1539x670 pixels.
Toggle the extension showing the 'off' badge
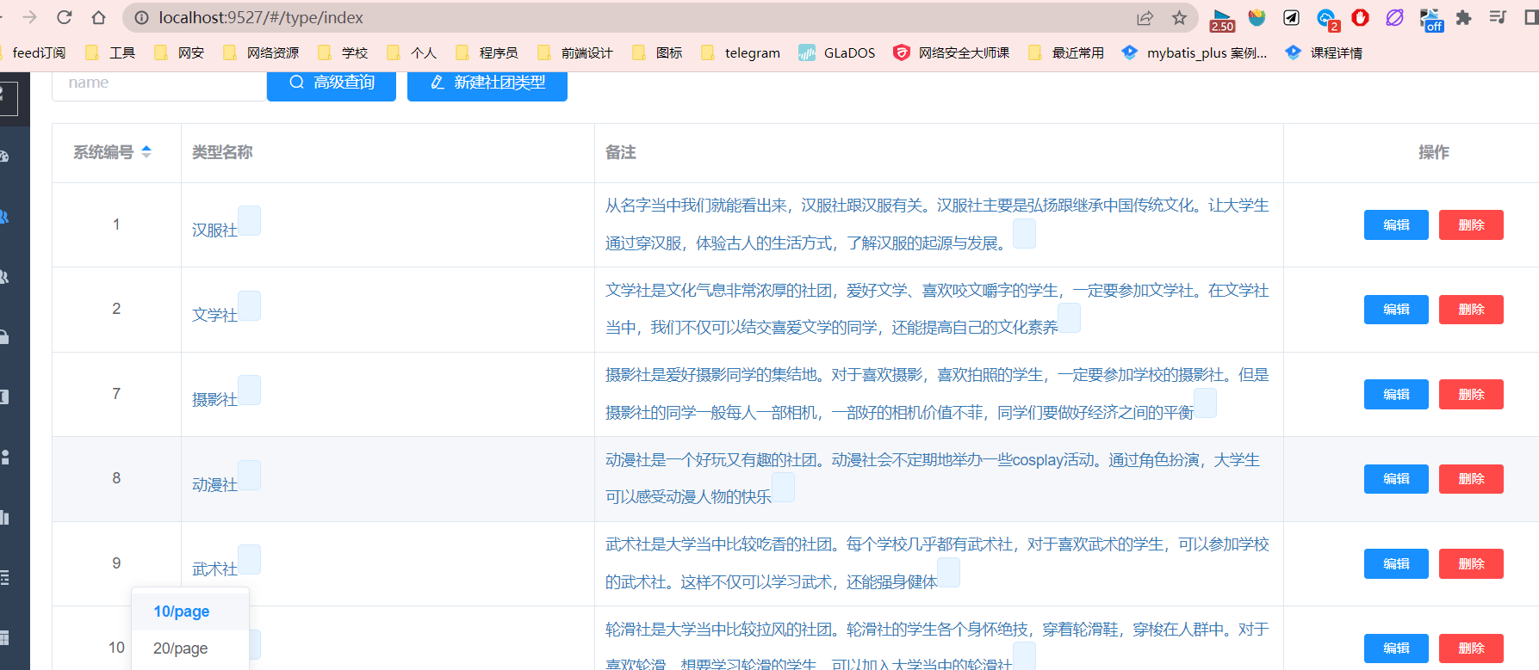tap(1430, 20)
